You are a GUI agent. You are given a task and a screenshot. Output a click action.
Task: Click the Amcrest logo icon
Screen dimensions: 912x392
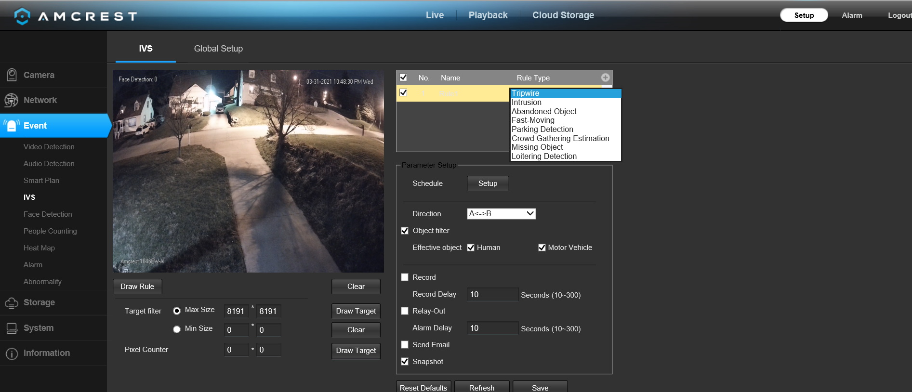tap(22, 16)
